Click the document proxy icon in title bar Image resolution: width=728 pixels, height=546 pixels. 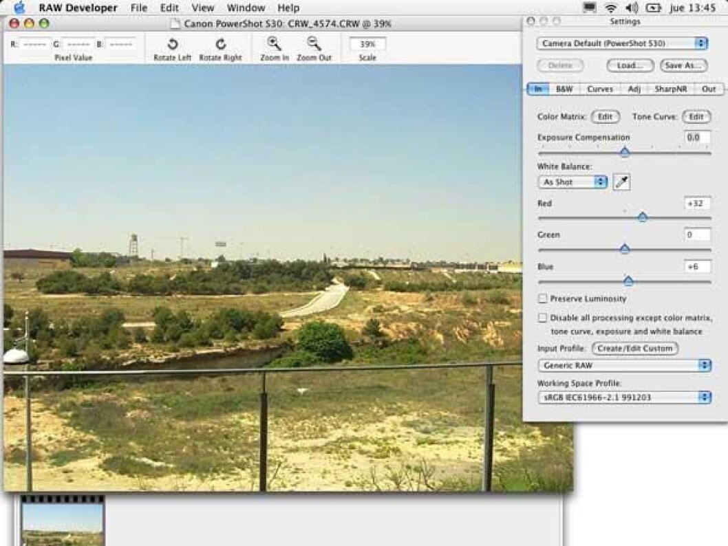pos(175,23)
